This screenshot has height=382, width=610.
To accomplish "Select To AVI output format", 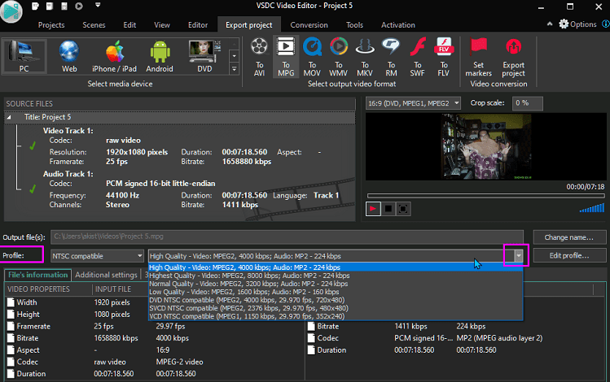I will pyautogui.click(x=260, y=57).
